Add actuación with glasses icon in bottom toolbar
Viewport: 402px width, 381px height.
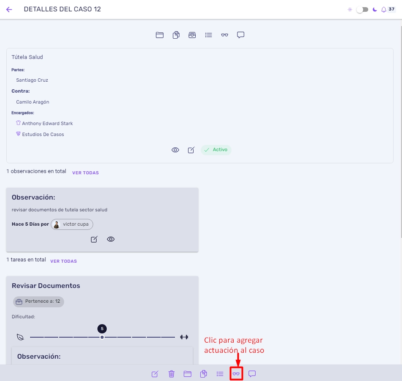236,374
